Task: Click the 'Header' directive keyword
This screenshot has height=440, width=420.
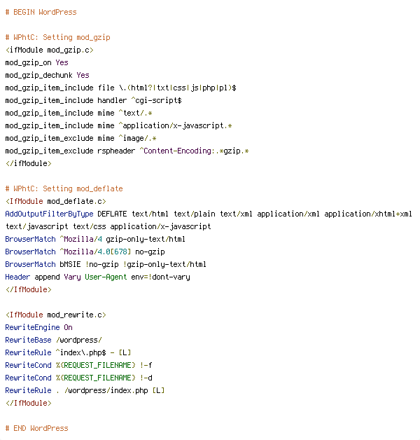Action: [x=17, y=277]
